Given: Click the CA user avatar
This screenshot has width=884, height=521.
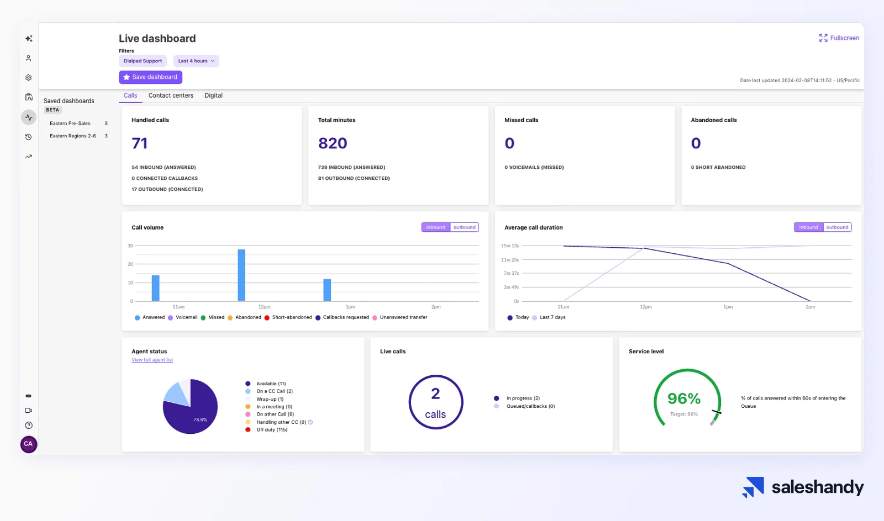Looking at the screenshot, I should tap(29, 444).
